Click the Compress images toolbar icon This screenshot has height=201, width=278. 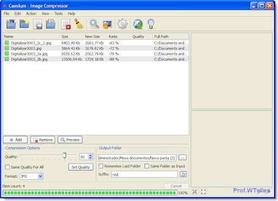tap(107, 24)
